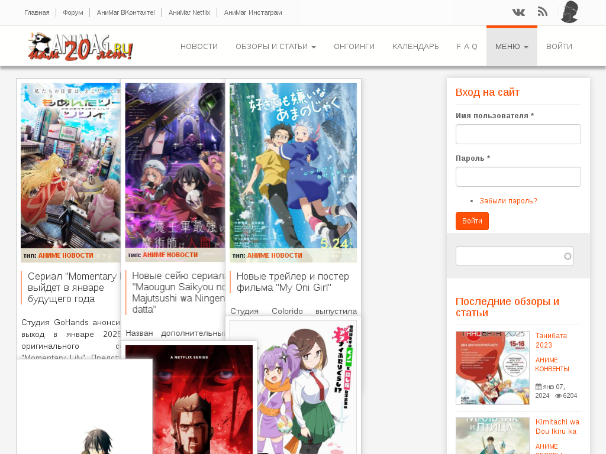Viewport: 606px width, 454px height.
Task: Click the Забыли пароль? link
Action: click(x=508, y=201)
